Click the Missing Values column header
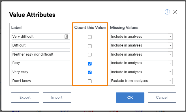The height and width of the screenshot is (112, 186). (124, 28)
